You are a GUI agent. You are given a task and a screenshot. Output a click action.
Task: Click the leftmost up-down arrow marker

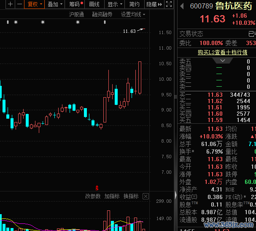tap(8, 22)
